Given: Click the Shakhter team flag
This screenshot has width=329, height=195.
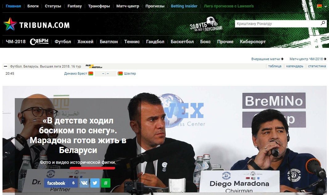Looking at the screenshot, I should (x=120, y=73).
